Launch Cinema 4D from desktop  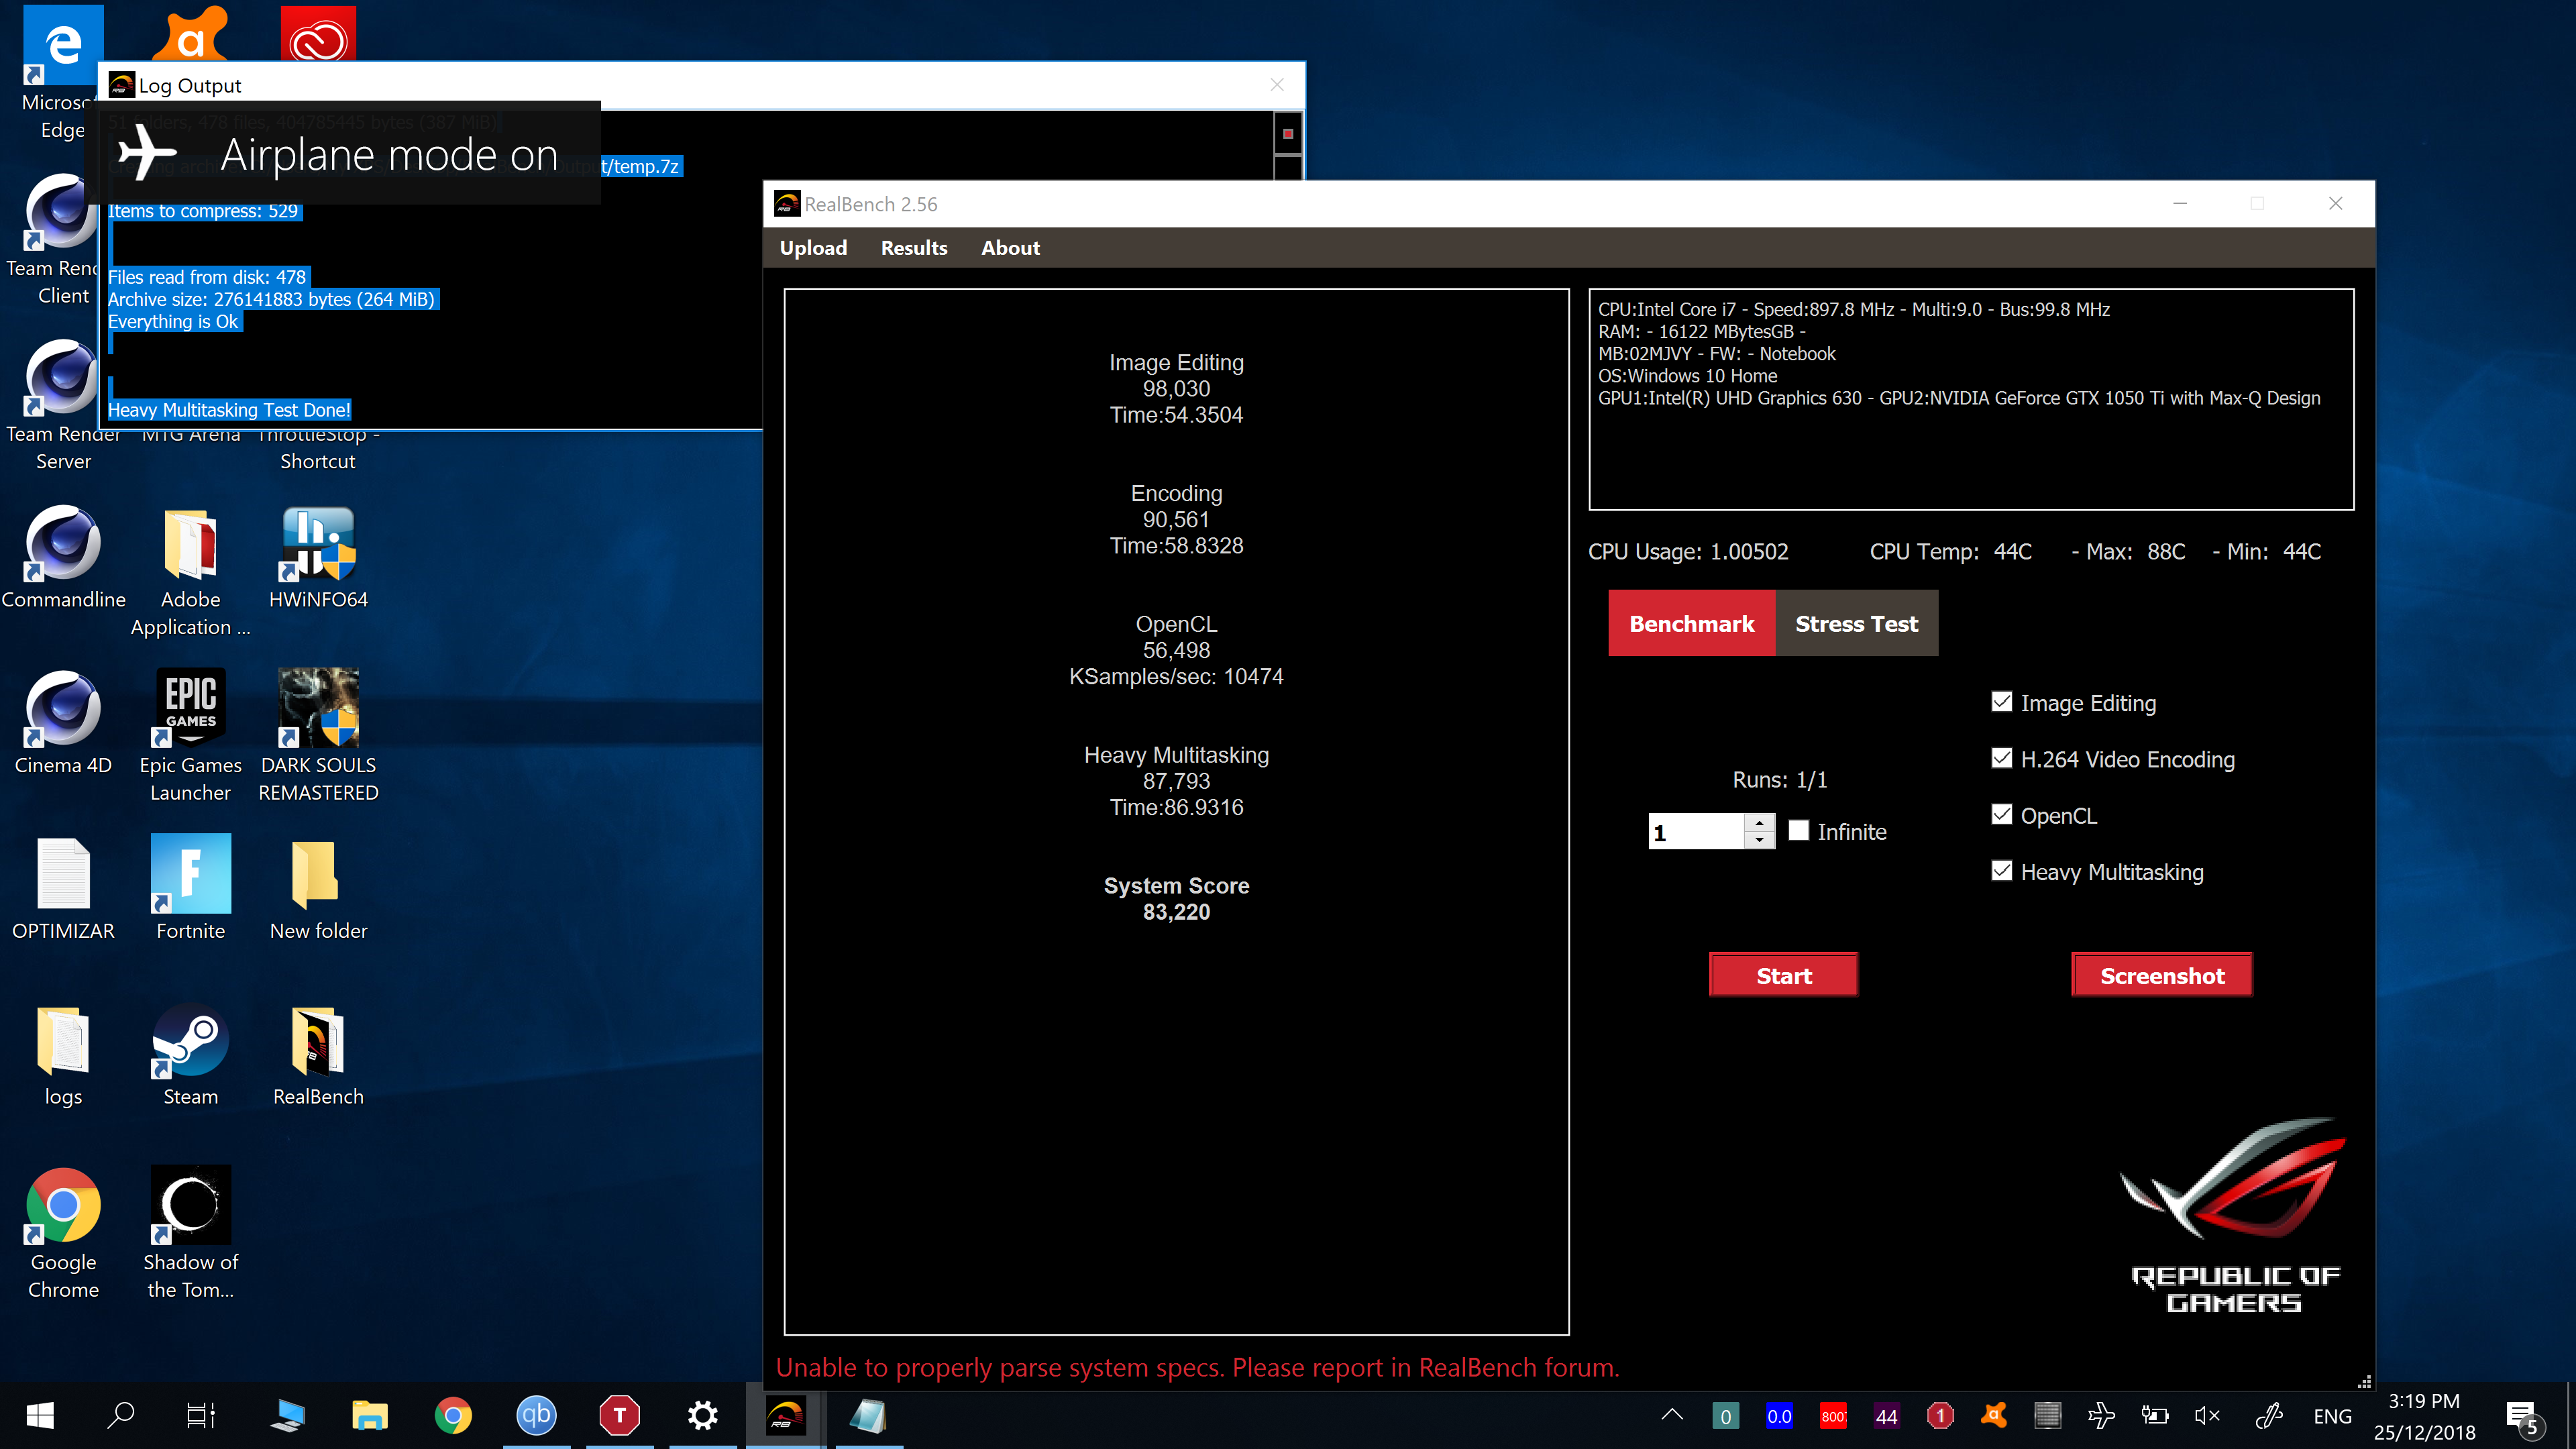click(62, 723)
